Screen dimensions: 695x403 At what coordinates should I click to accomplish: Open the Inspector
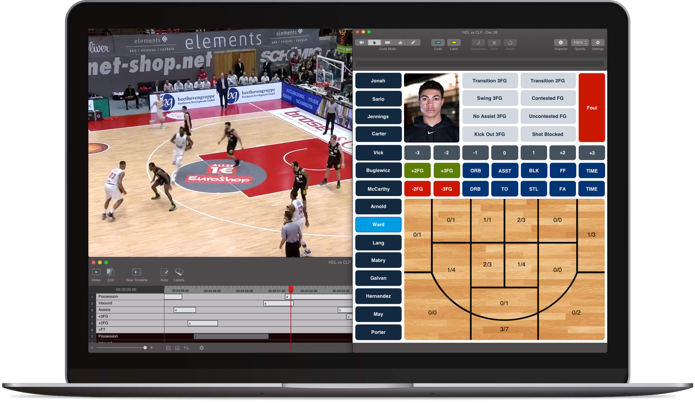point(561,43)
